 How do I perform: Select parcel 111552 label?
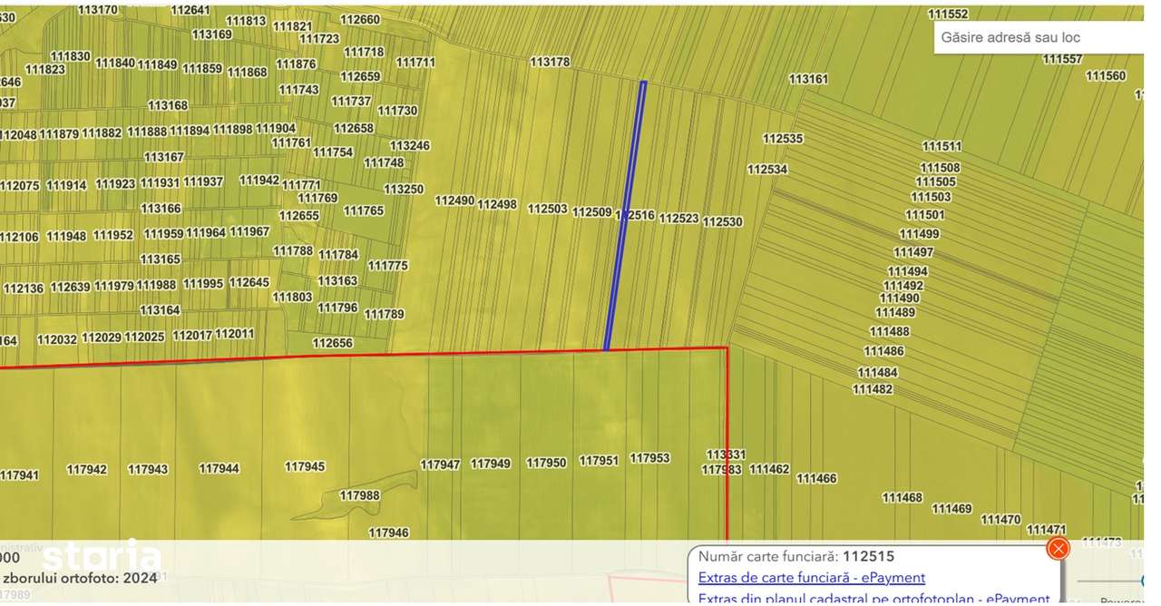point(948,14)
